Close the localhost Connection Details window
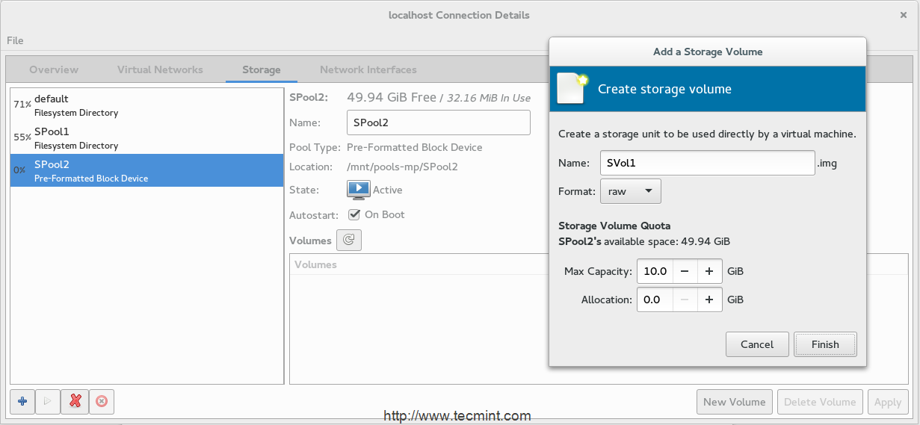The height and width of the screenshot is (425, 920). click(903, 15)
